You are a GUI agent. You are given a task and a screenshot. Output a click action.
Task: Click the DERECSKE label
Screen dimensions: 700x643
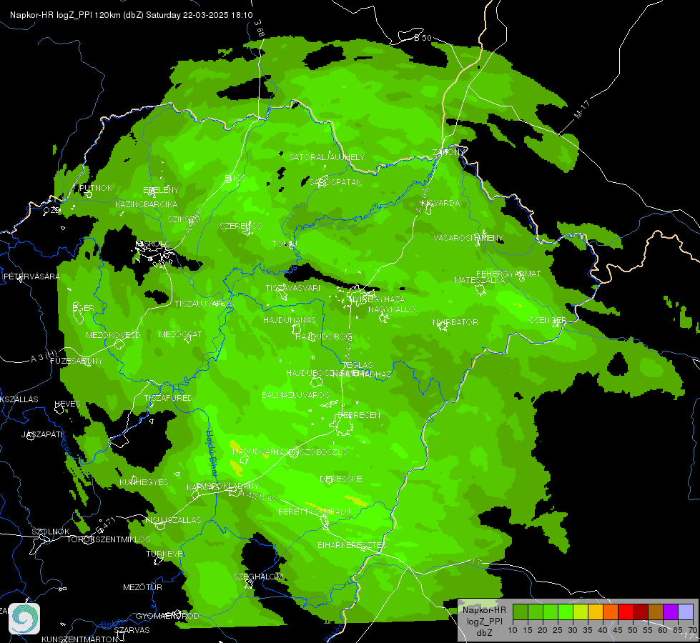pyautogui.click(x=341, y=479)
